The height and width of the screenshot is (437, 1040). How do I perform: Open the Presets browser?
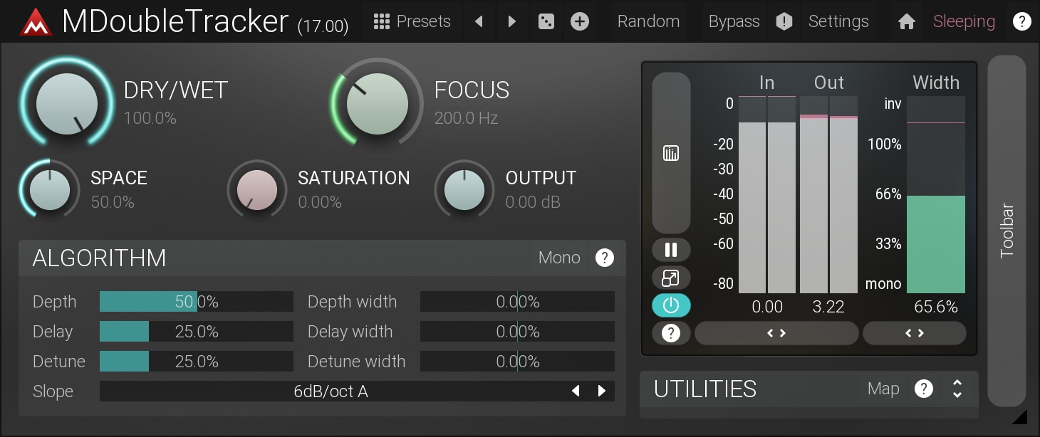coord(412,22)
